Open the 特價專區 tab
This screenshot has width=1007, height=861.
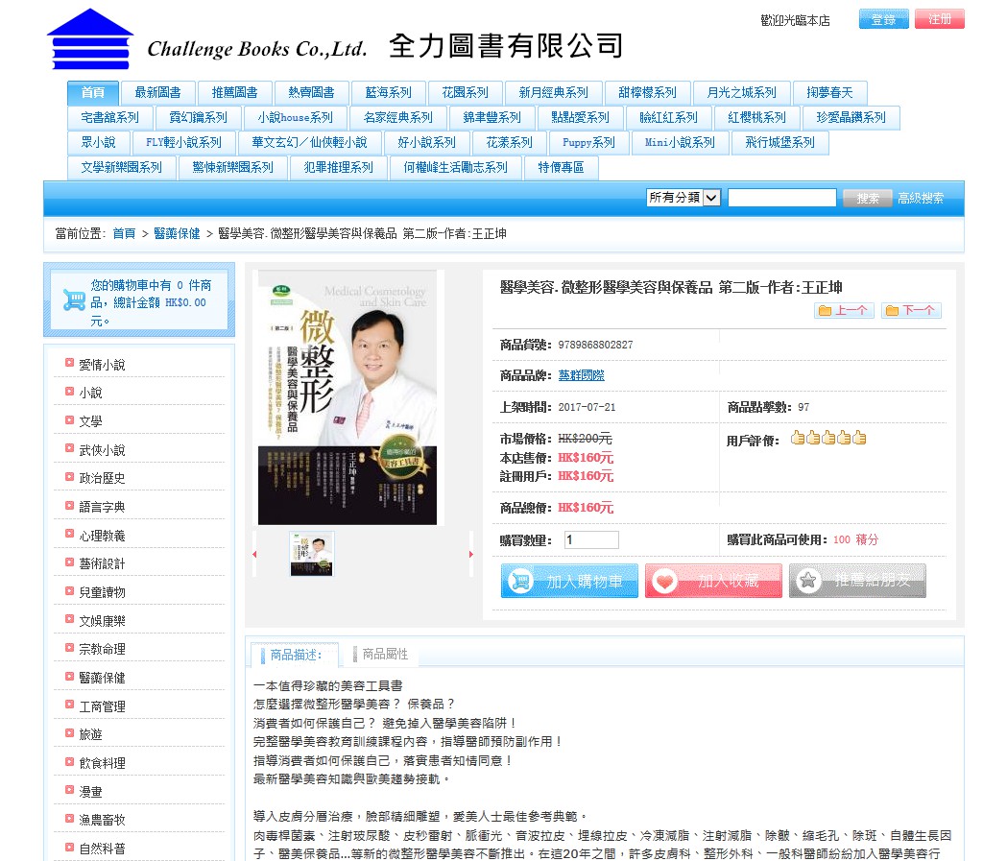(562, 168)
